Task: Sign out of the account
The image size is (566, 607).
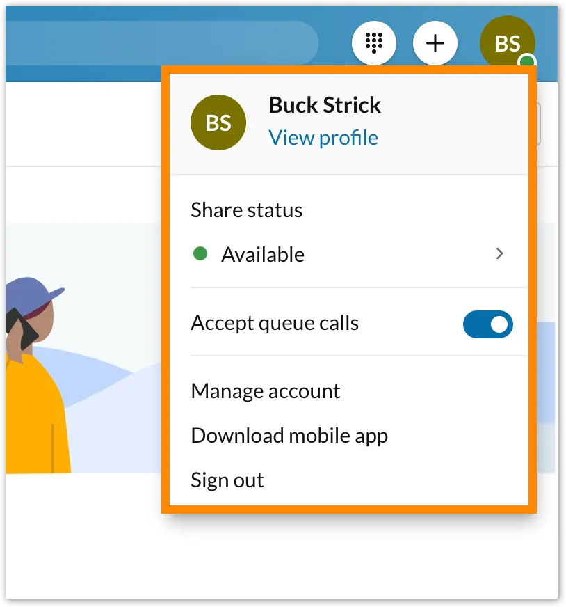Action: tap(227, 480)
